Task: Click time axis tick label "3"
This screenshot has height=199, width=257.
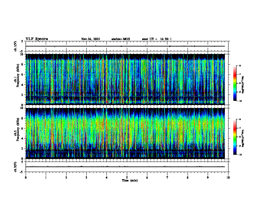Action: (86, 178)
